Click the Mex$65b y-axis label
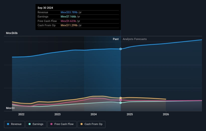Image resolution: width=206 pixels, height=131 pixels. pos(12,33)
